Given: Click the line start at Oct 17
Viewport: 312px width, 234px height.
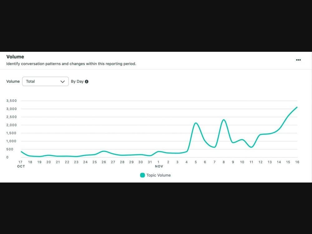Looking at the screenshot, I should [21, 152].
